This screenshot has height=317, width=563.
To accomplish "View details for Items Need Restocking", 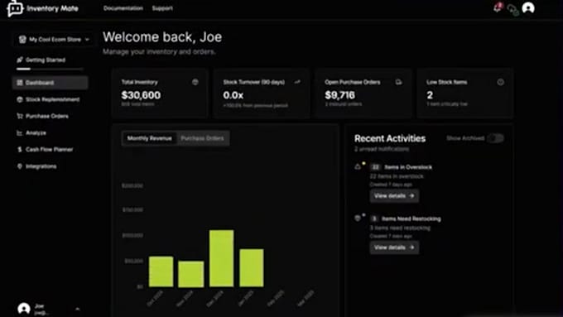I will 394,247.
